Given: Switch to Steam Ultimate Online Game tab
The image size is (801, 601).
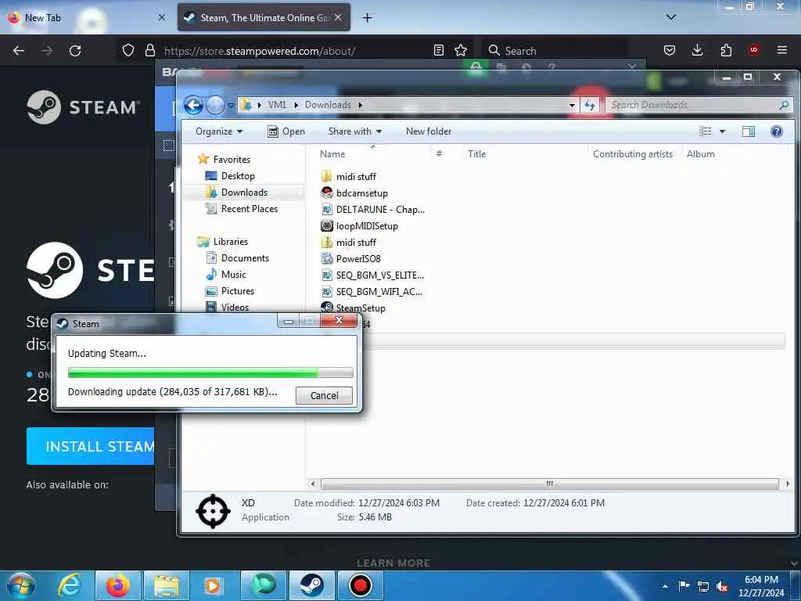Looking at the screenshot, I should coord(264,18).
